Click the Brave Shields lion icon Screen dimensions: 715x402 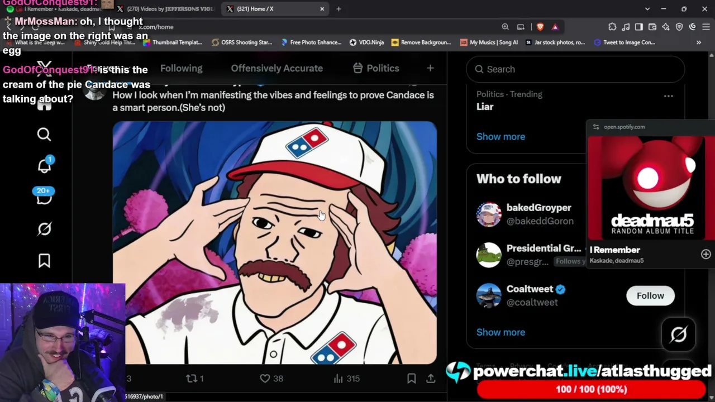pyautogui.click(x=540, y=27)
